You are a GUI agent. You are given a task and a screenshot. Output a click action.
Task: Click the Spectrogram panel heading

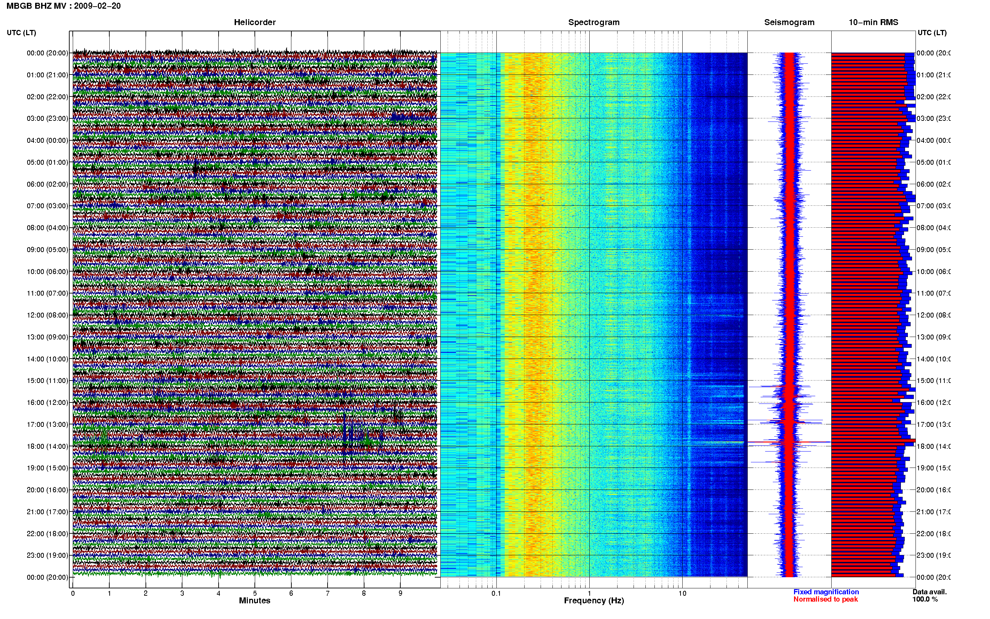click(594, 22)
